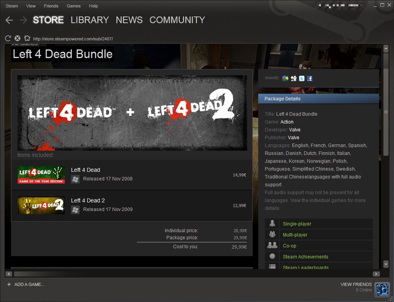This screenshot has height=302, width=394.
Task: Share the bundle on Facebook
Action: pos(310,78)
